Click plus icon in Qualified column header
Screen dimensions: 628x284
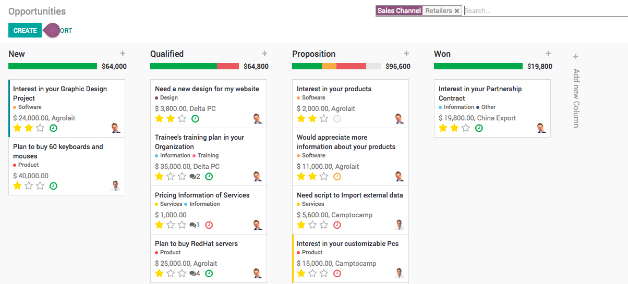pos(264,54)
